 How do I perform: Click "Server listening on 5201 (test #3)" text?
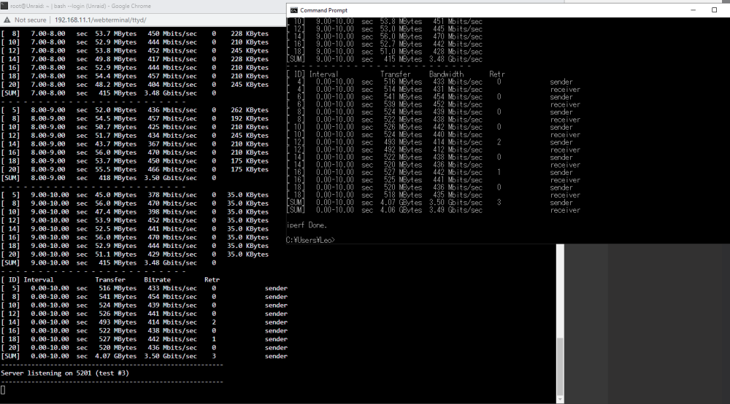tap(65, 373)
